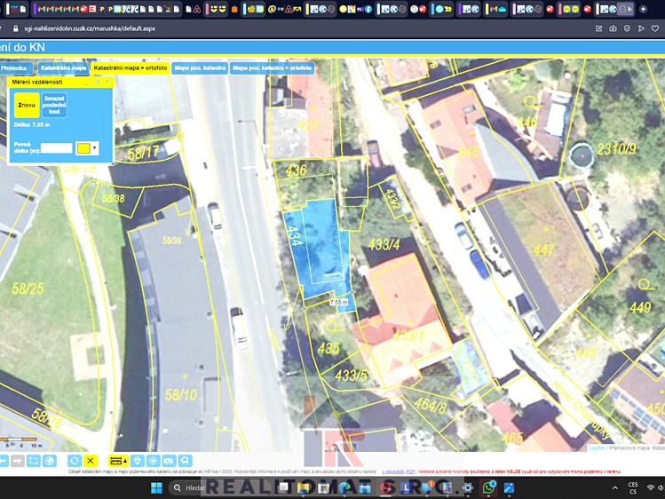
Task: Select the zoom-to-rectangle map tool
Action: click(34, 461)
